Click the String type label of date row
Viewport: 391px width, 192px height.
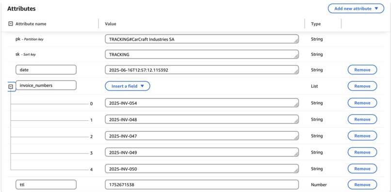317,70
